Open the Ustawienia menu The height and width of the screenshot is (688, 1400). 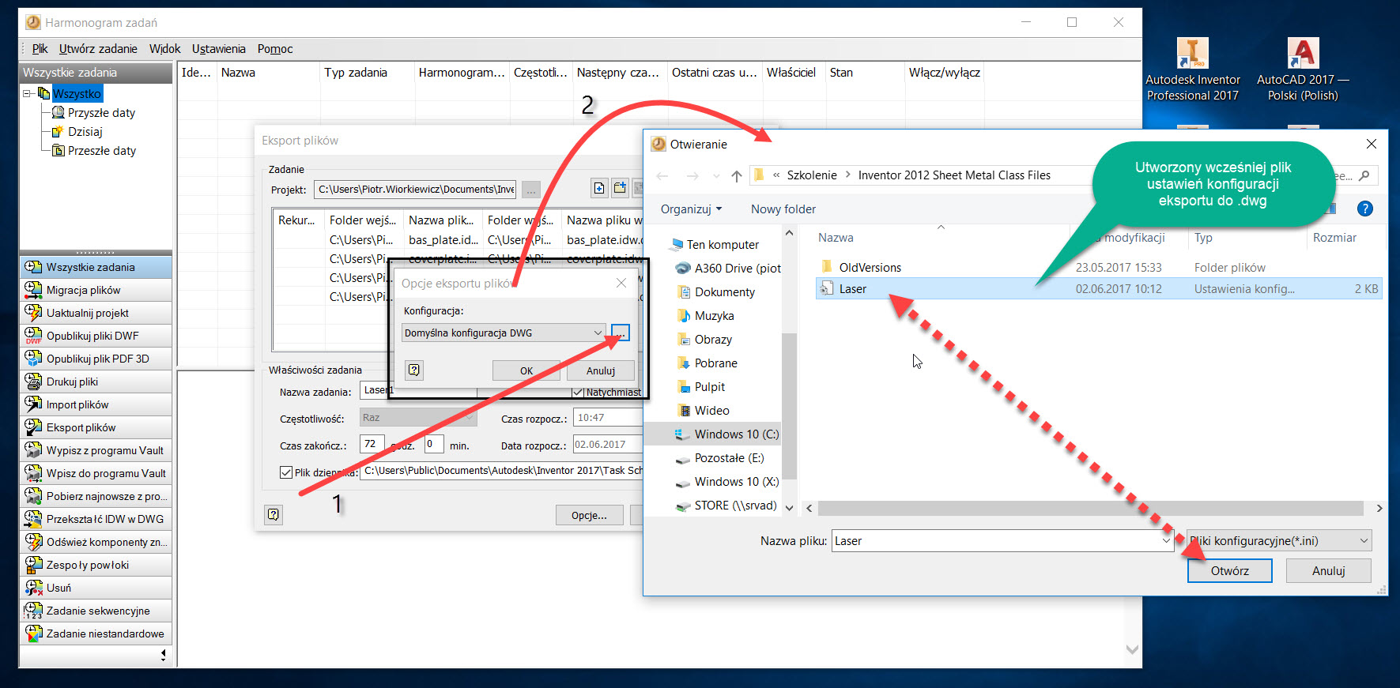tap(218, 49)
